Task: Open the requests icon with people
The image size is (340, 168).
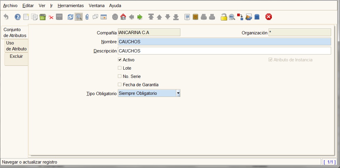Action: click(x=249, y=17)
